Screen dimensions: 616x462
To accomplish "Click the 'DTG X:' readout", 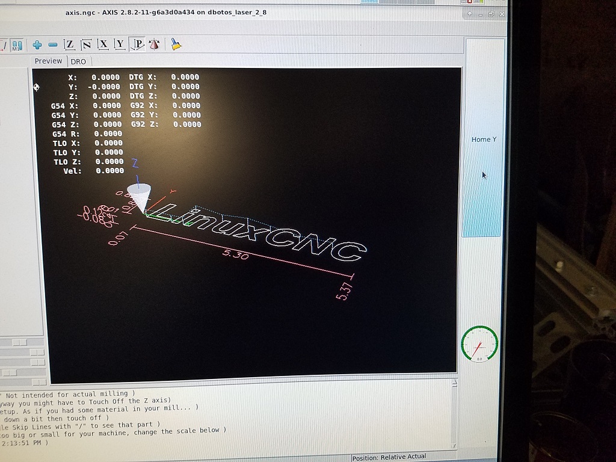I will click(x=164, y=77).
